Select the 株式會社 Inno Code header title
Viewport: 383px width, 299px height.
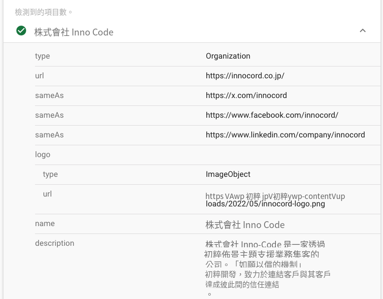tap(74, 32)
